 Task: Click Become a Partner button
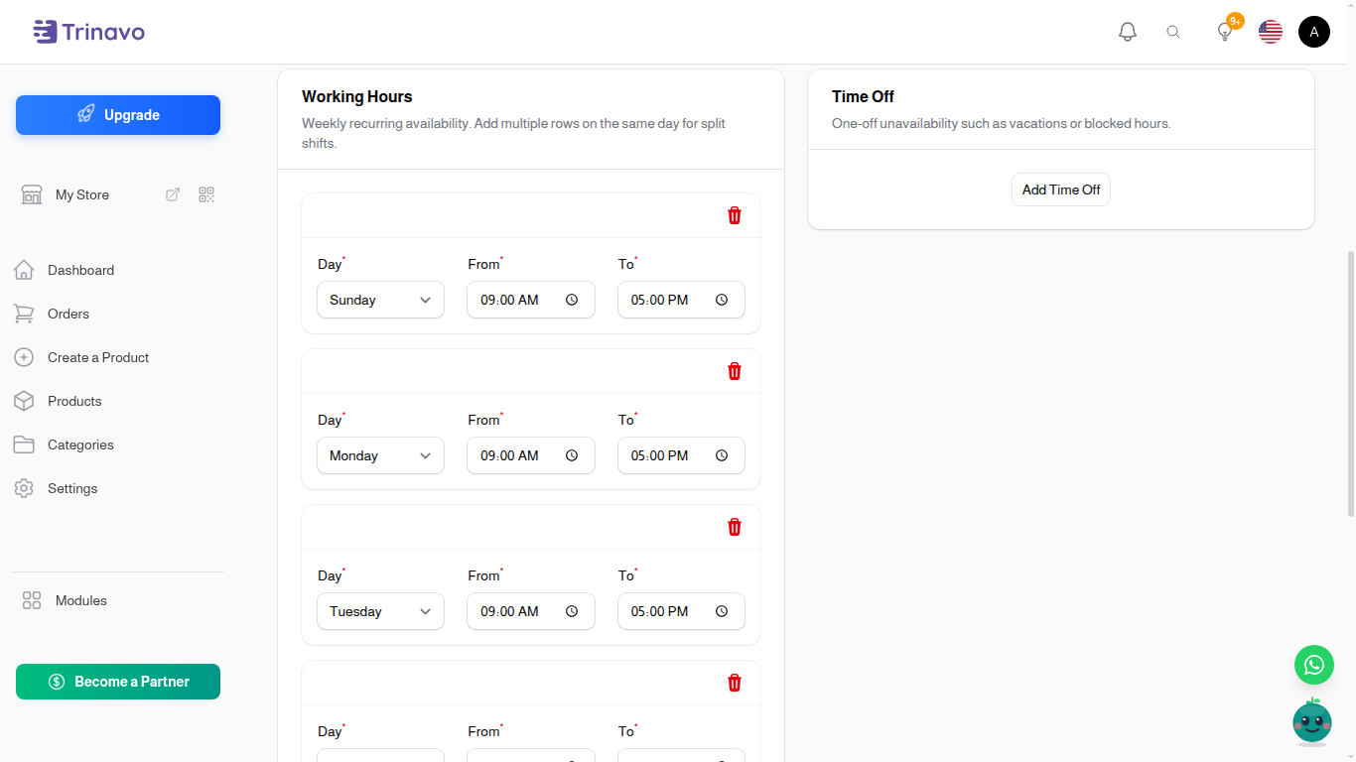[x=118, y=682]
